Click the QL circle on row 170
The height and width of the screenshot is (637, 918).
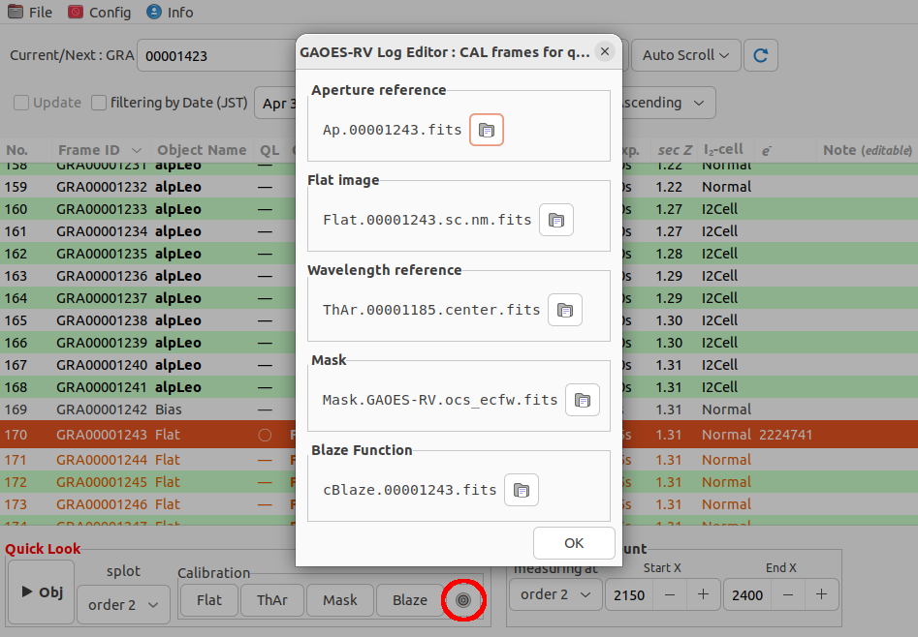point(265,436)
